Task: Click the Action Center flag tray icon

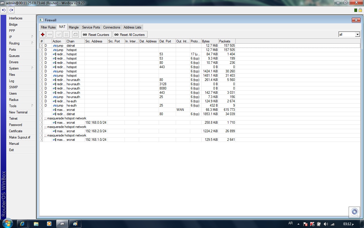Action: coord(305,224)
